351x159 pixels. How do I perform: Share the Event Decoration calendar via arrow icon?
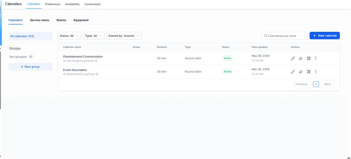(301, 72)
